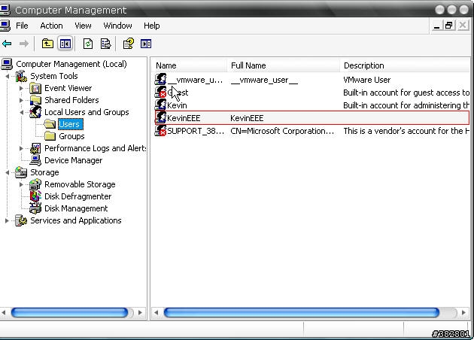Click the tree pane scrollbar left arrow
This screenshot has width=474, height=340.
(x=4, y=312)
